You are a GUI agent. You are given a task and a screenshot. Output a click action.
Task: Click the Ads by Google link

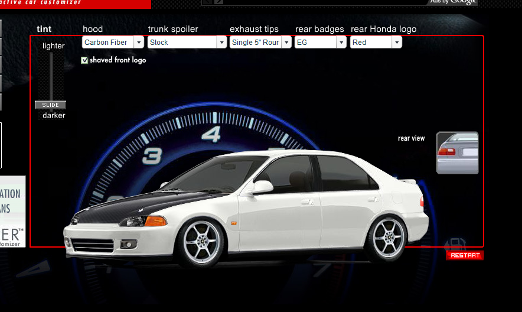click(454, 2)
